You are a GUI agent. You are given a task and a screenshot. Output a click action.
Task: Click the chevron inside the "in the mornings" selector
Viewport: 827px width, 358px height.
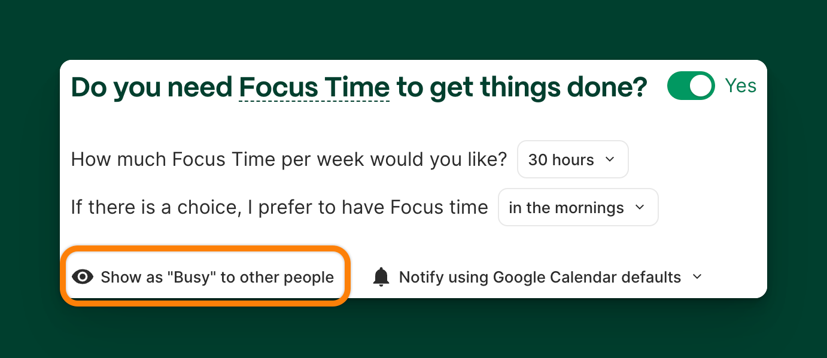[640, 207]
